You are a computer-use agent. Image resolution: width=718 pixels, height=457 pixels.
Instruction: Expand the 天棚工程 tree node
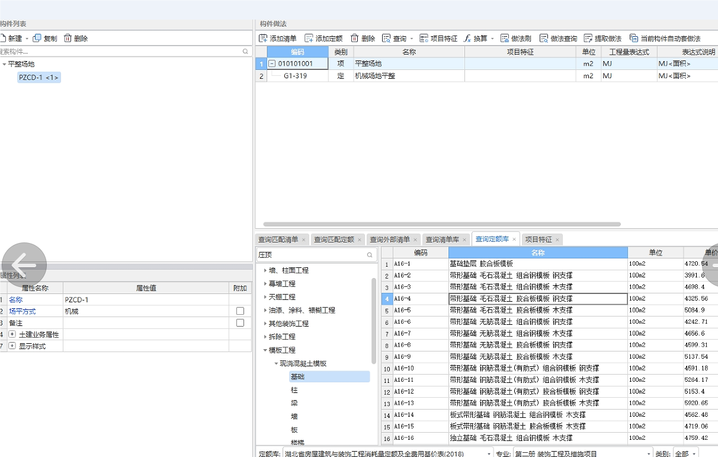(265, 297)
